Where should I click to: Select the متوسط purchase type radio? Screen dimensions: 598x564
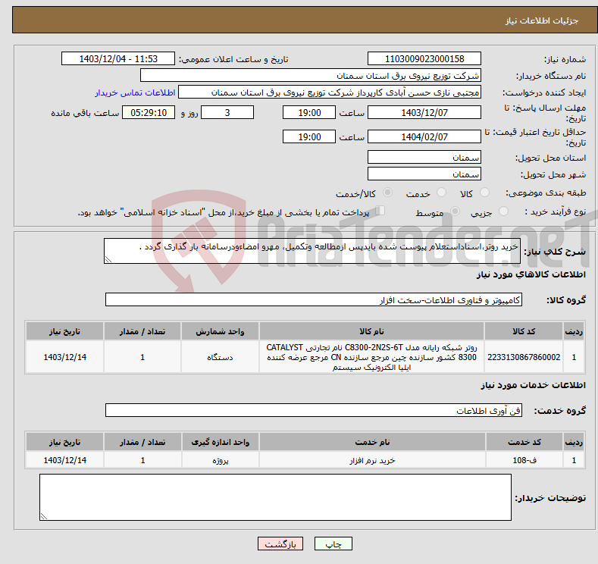(x=455, y=211)
